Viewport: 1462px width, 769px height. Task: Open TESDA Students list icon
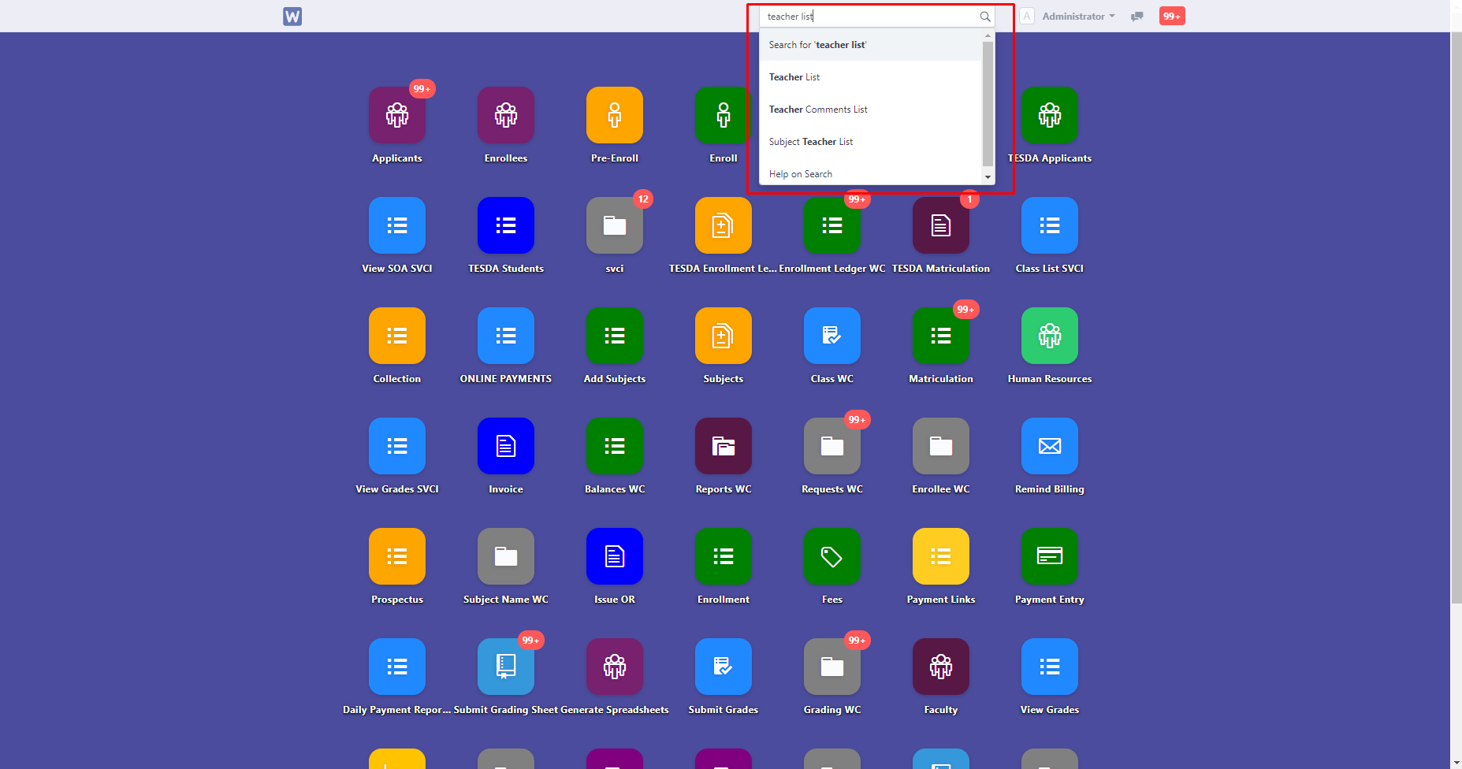coord(506,225)
